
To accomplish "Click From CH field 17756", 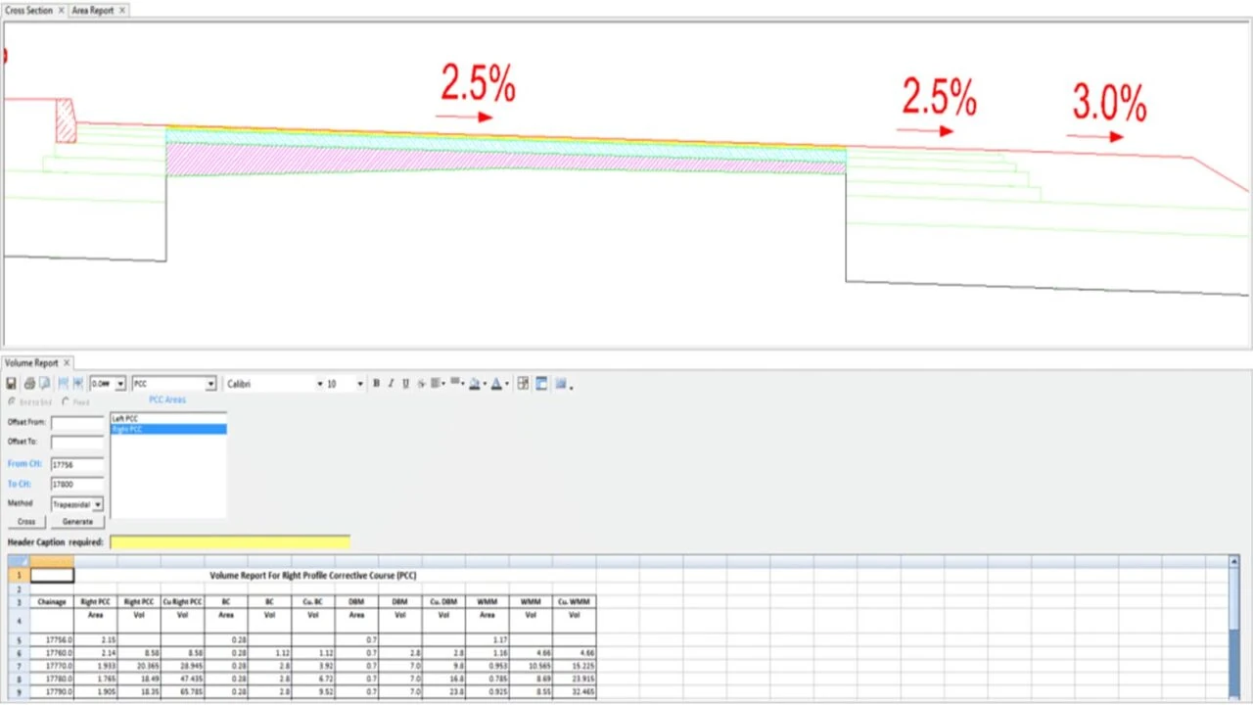I will 77,464.
